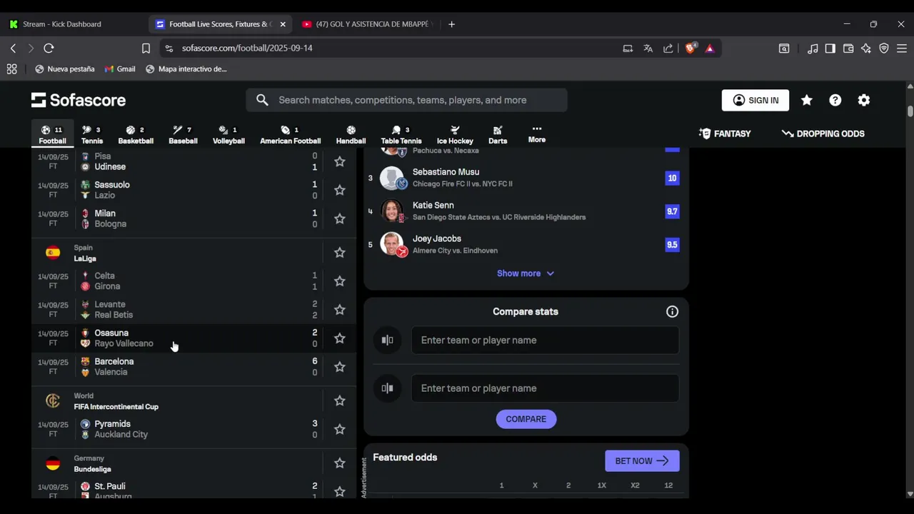Favorite the Pisa vs Udinese match

340,161
